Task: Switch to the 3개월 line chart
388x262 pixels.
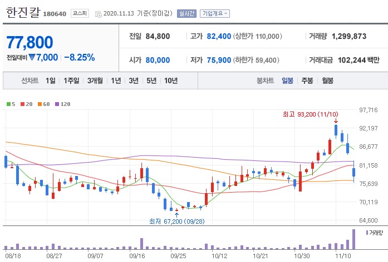Action: point(95,80)
